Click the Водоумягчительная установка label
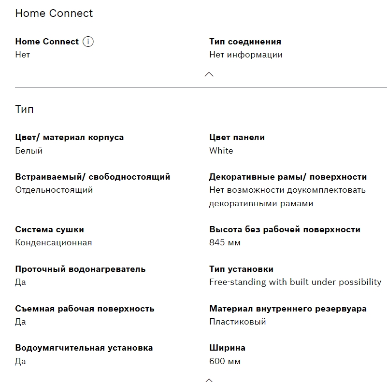This screenshot has width=387, height=382. click(x=84, y=348)
